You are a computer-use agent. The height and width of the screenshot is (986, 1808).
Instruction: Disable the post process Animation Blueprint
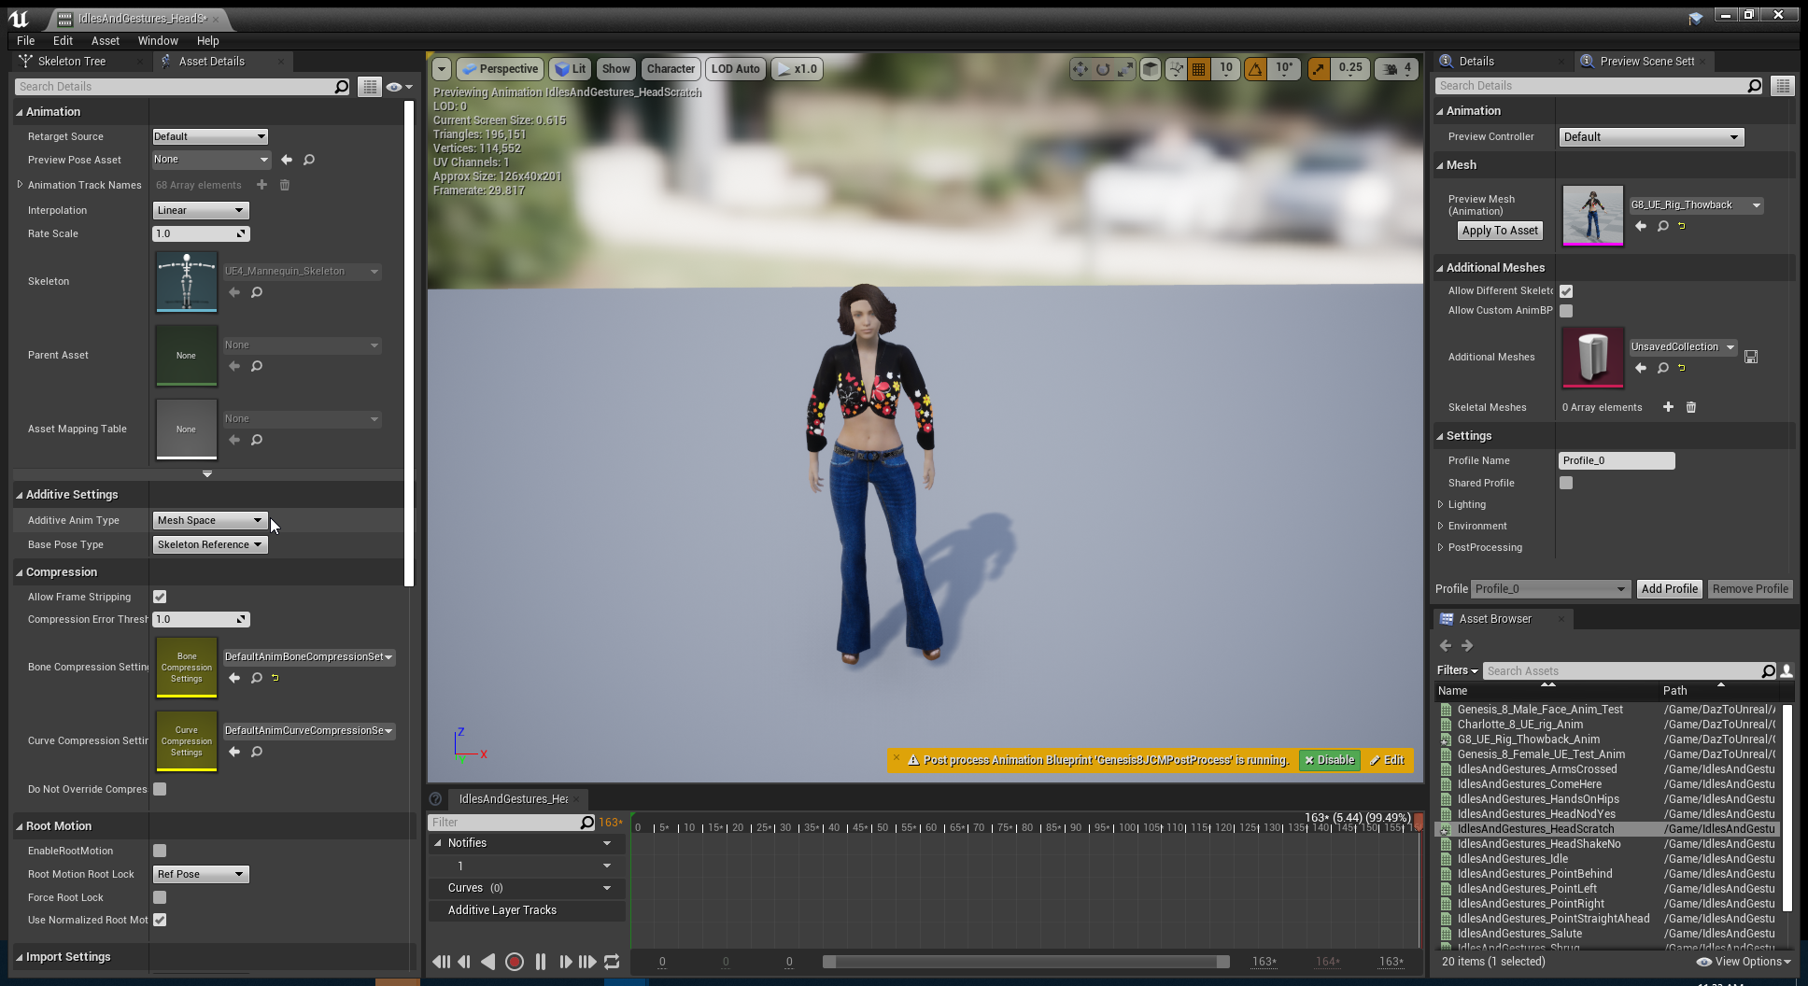click(x=1330, y=760)
